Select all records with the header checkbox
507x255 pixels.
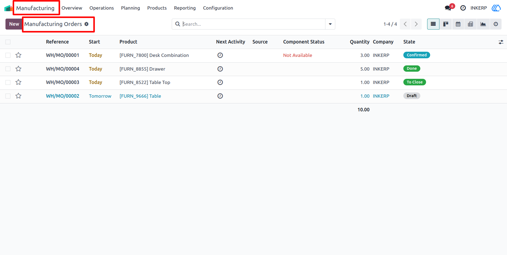coord(8,42)
